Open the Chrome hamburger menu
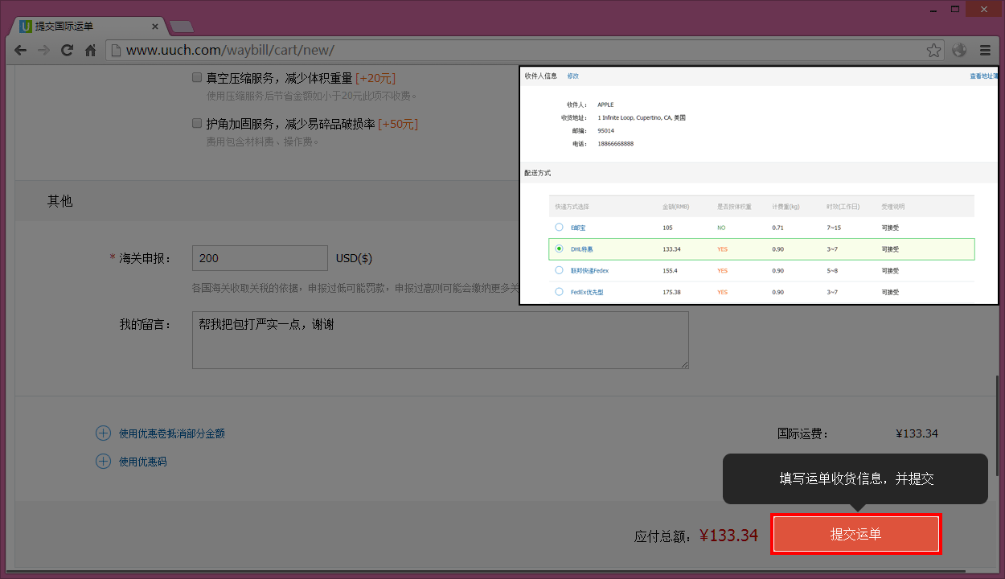The width and height of the screenshot is (1005, 579). [x=985, y=50]
